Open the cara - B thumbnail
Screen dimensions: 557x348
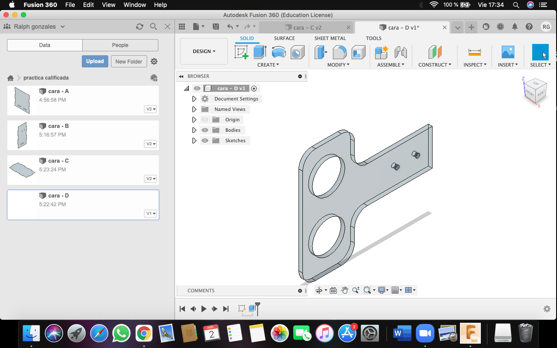click(21, 135)
